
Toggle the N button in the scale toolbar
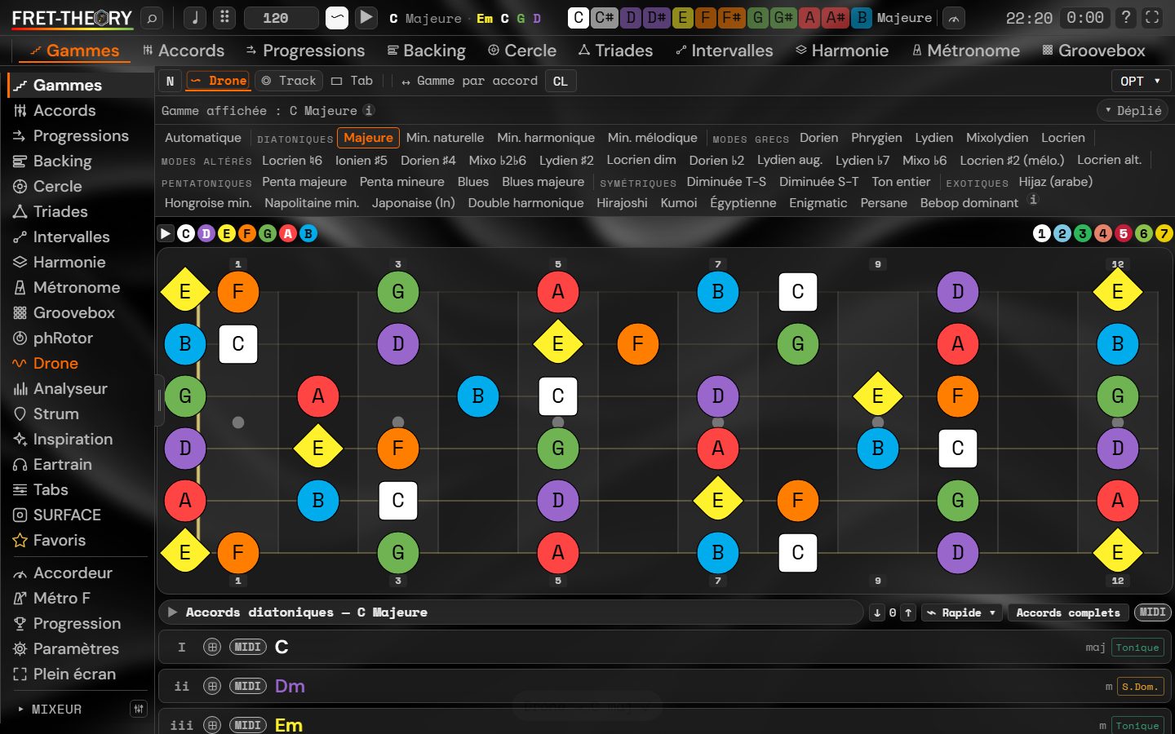point(170,81)
